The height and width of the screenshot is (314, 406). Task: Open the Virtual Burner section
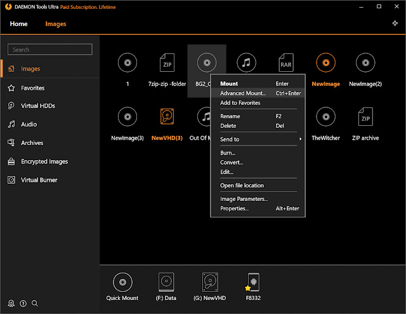50,180
